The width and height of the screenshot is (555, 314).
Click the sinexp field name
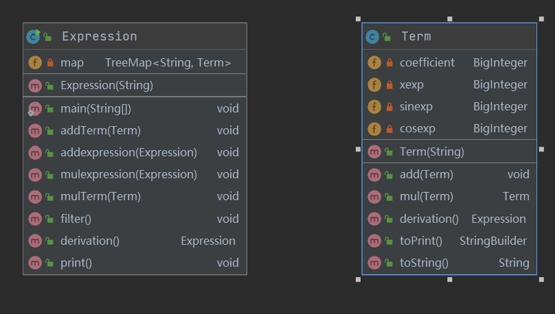416,107
